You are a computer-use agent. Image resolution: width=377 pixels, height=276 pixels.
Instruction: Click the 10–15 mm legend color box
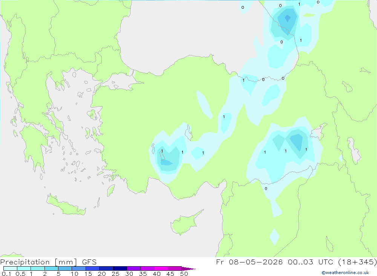(x=79, y=268)
